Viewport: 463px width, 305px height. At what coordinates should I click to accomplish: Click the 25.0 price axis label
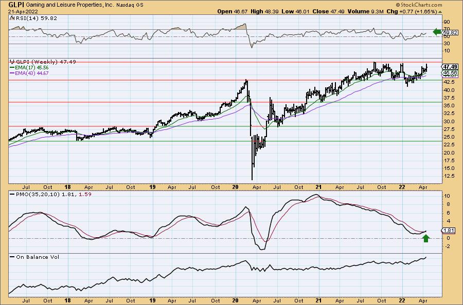448,137
